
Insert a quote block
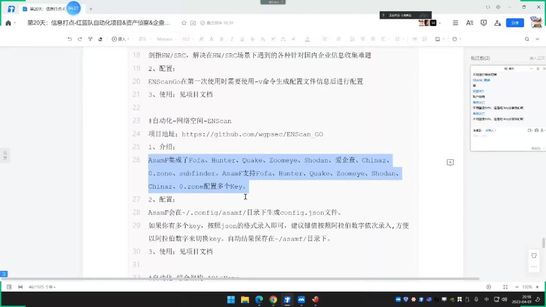[414, 39]
